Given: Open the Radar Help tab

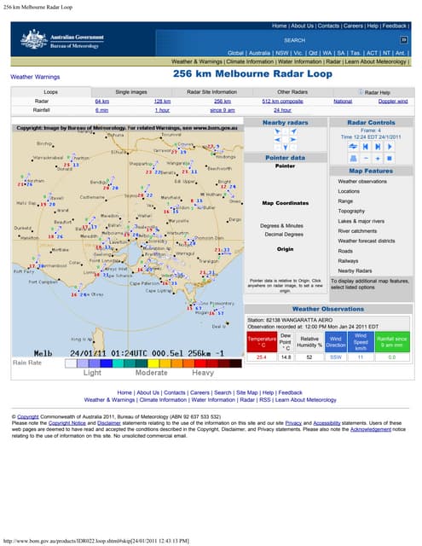Looking at the screenshot, I should [374, 92].
